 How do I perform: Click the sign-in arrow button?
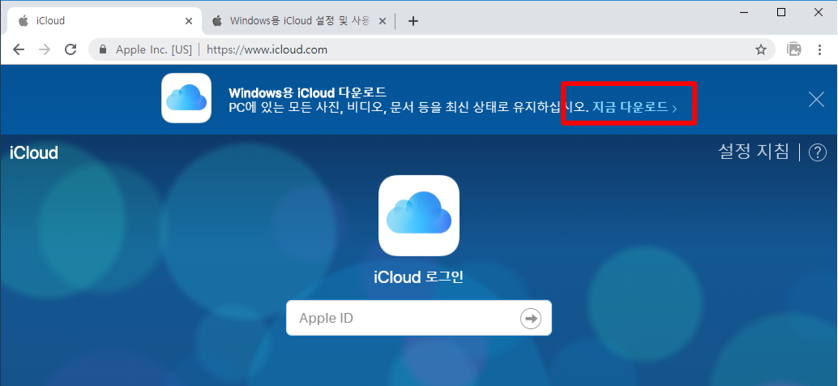click(x=531, y=319)
